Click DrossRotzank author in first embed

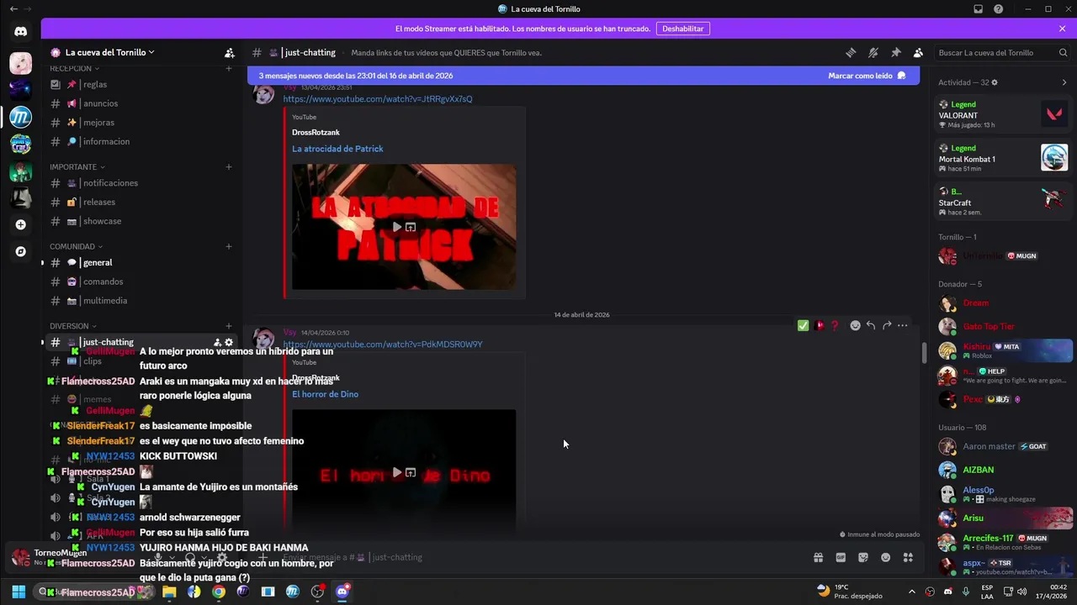(316, 133)
